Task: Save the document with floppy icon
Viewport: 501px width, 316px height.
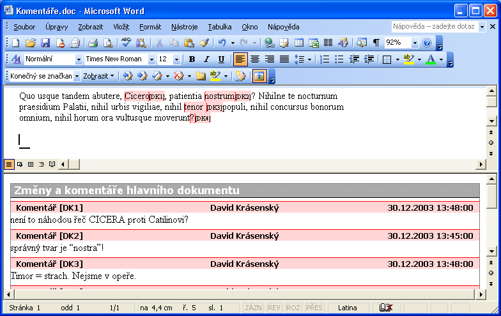Action: (x=45, y=43)
